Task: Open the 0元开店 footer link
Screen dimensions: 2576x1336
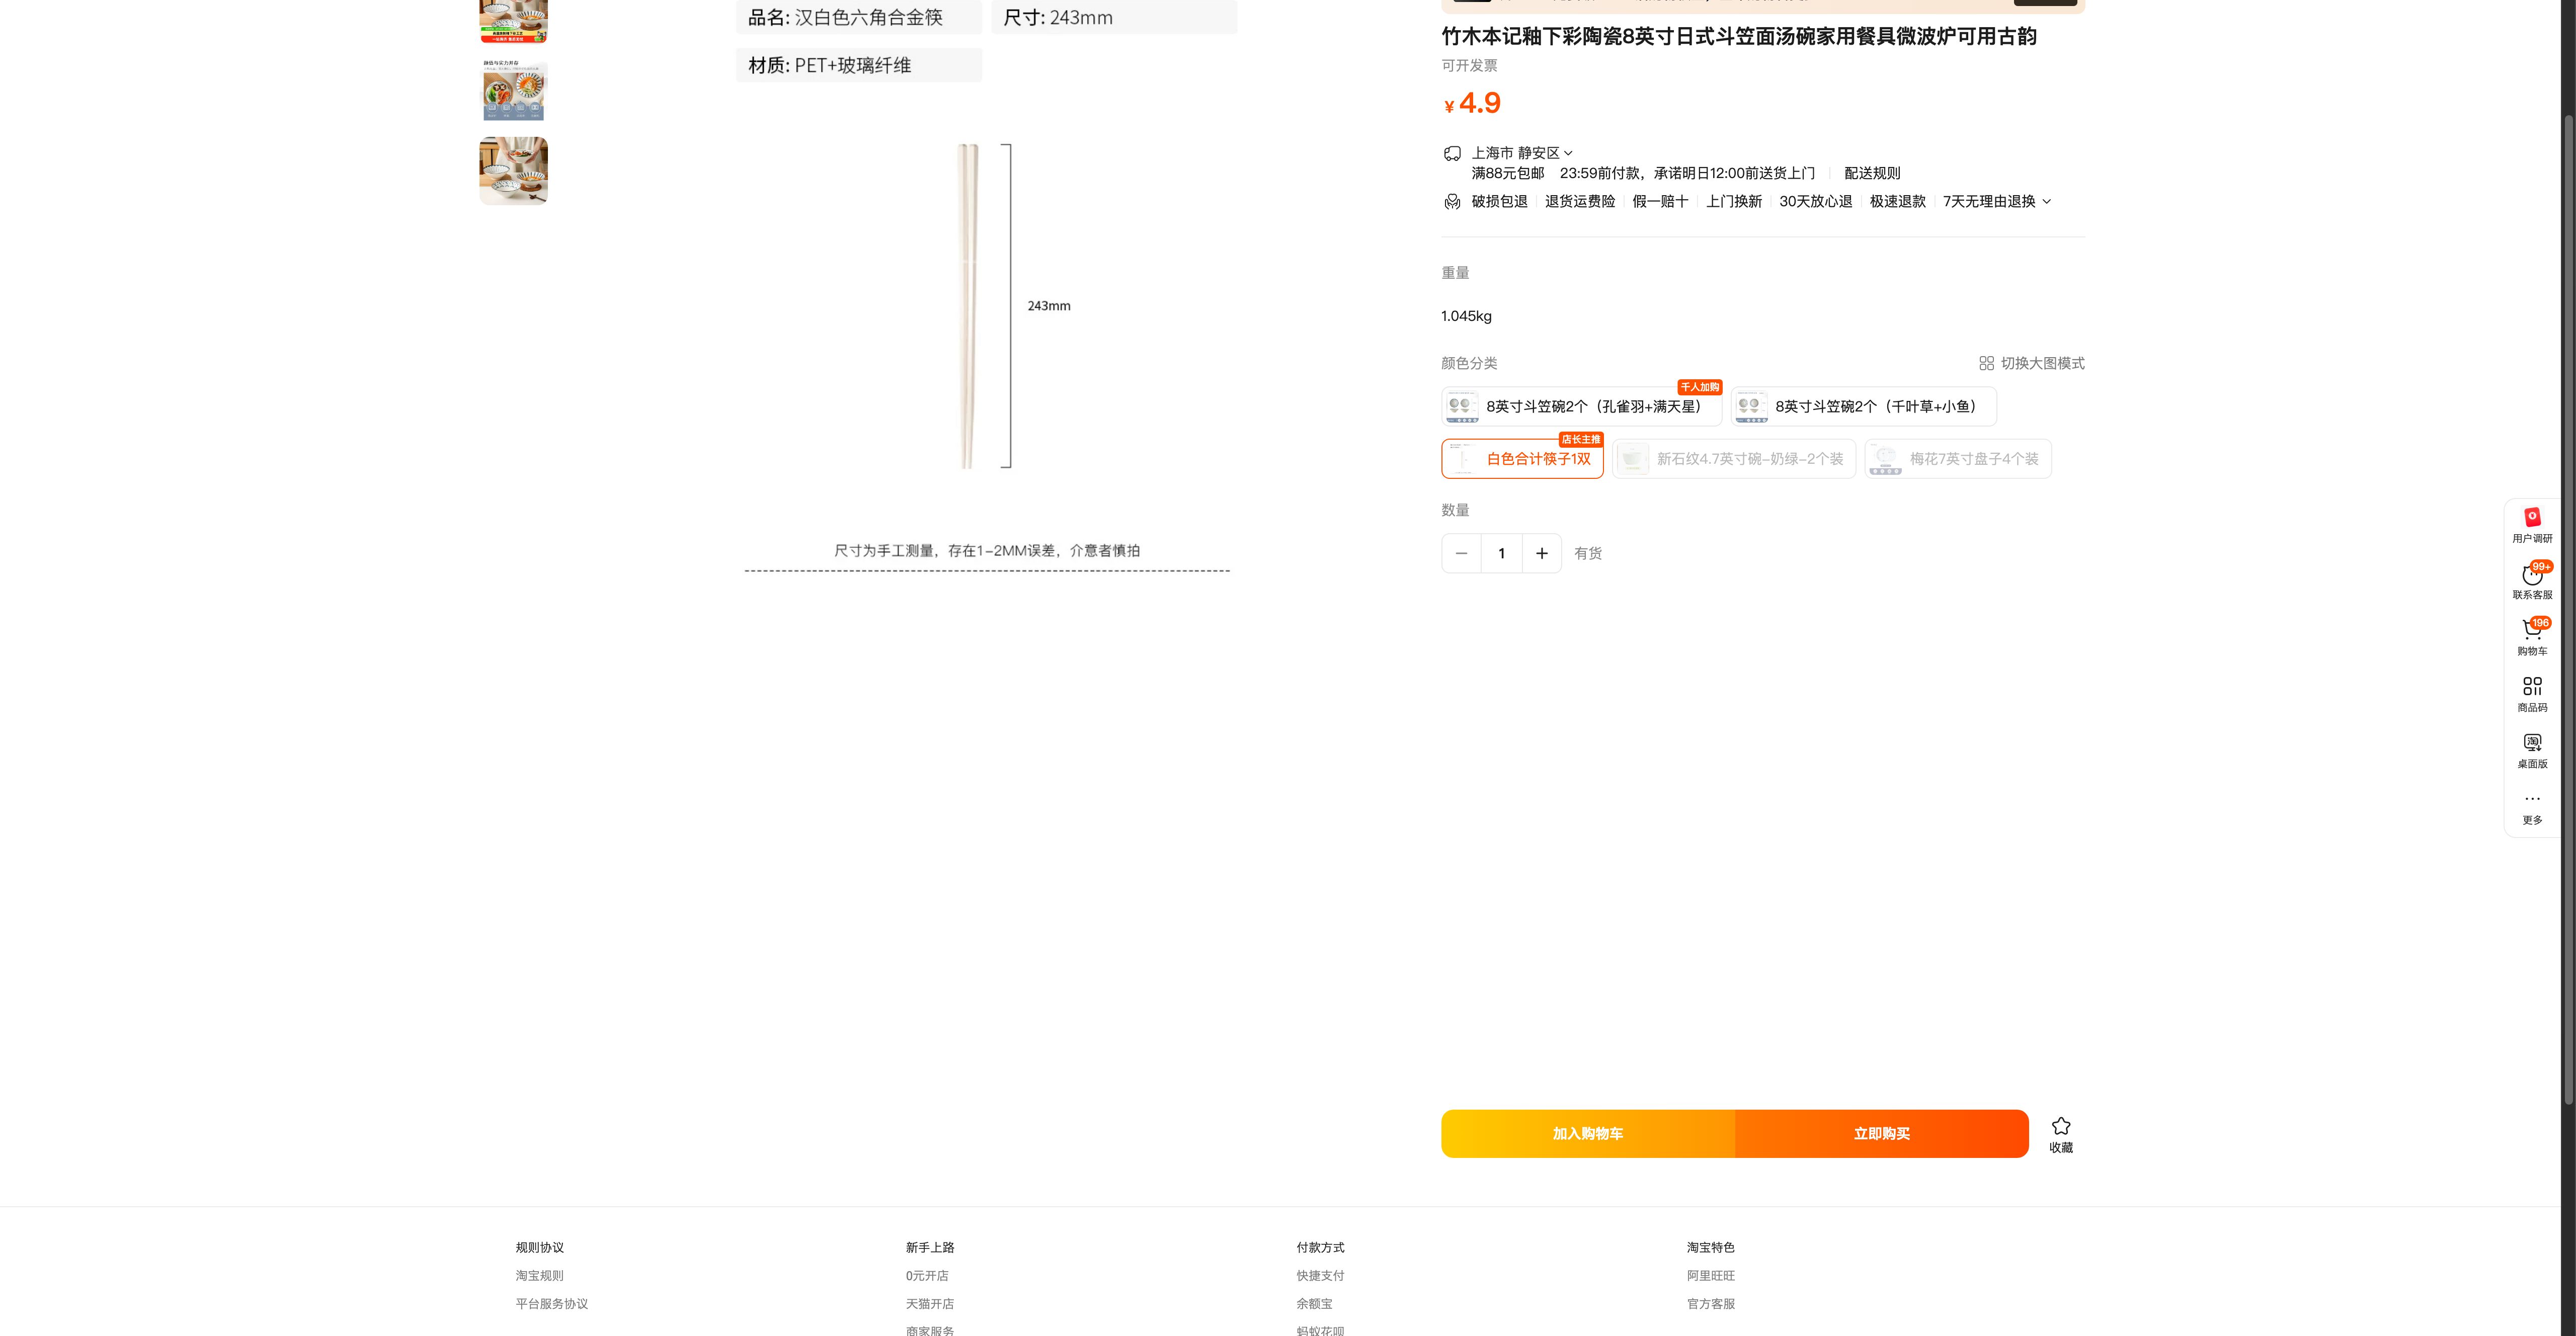Action: (927, 1276)
